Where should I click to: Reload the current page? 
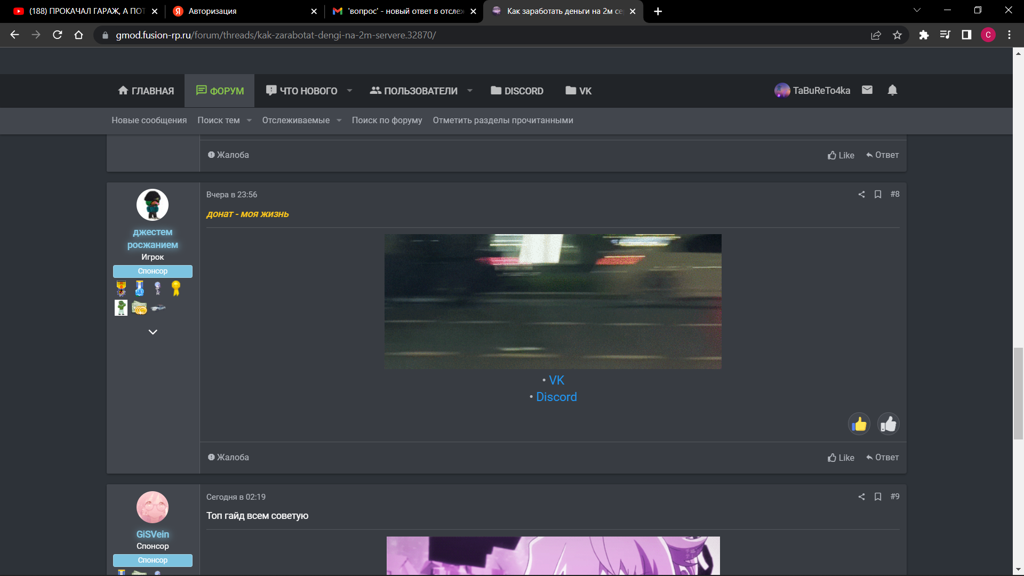click(58, 35)
